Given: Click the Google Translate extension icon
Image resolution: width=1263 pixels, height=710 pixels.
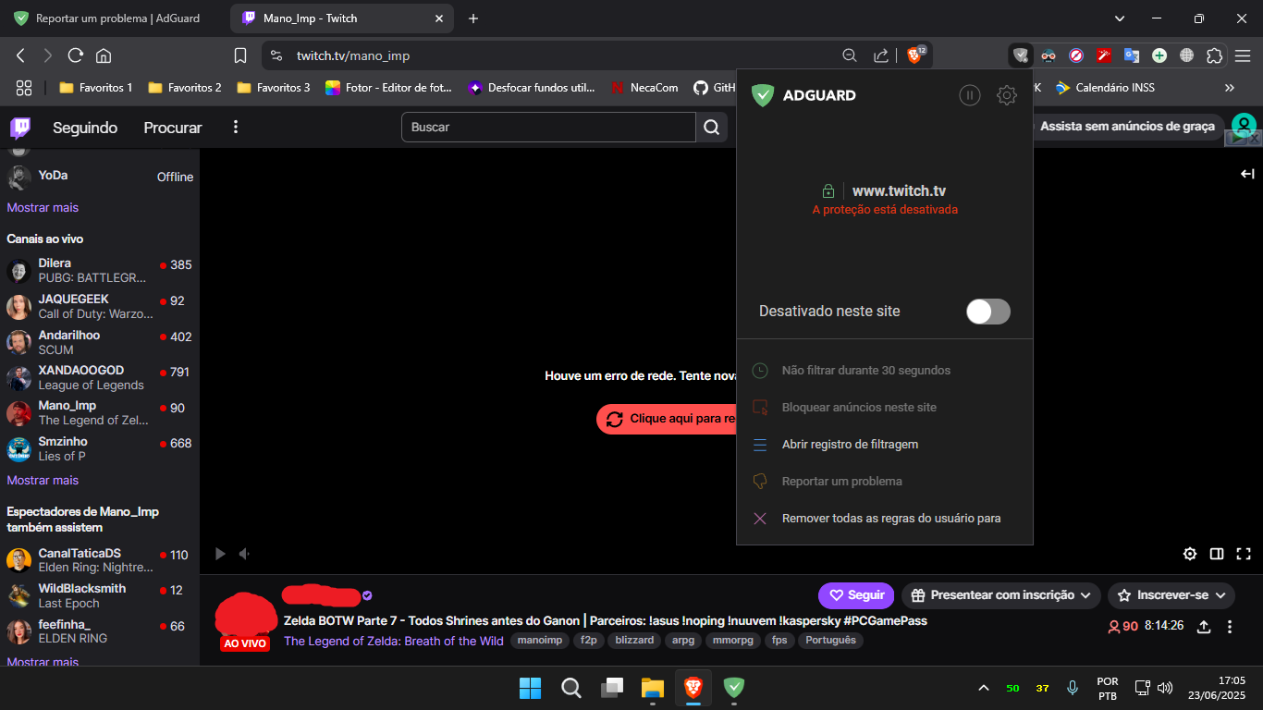Looking at the screenshot, I should [x=1131, y=55].
